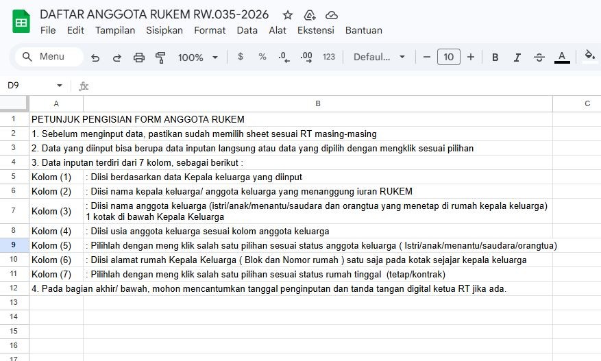The height and width of the screenshot is (361, 601).
Task: Open the Default font dropdown
Action: click(x=379, y=57)
